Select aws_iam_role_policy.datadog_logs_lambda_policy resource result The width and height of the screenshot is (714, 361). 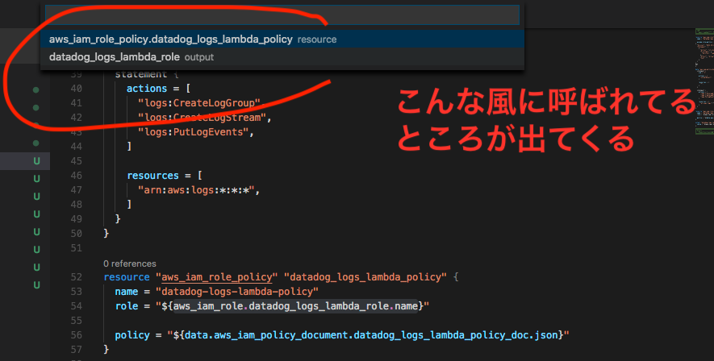click(x=282, y=39)
